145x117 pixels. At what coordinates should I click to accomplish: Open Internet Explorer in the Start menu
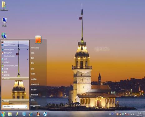[x=15, y=50]
